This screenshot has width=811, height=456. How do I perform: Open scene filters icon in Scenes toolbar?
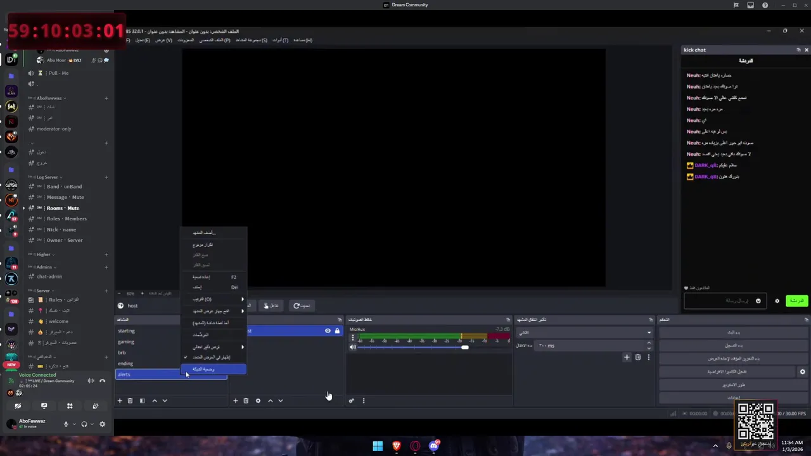142,400
